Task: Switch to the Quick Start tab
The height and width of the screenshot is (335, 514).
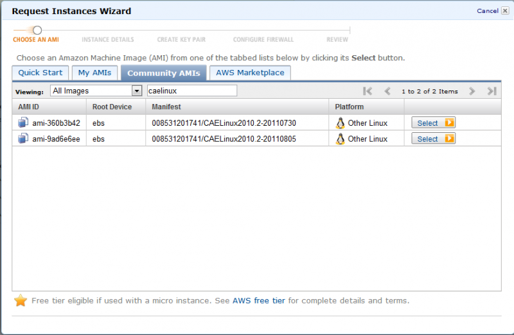Action: click(x=40, y=73)
